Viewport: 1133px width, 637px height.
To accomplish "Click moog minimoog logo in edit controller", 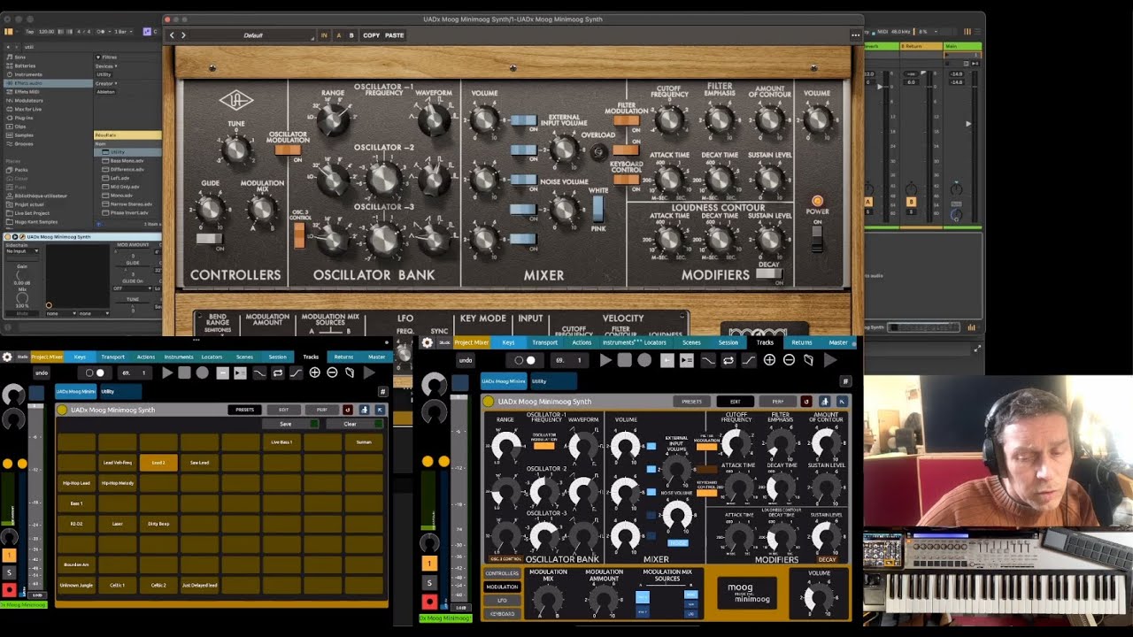I will pyautogui.click(x=747, y=593).
